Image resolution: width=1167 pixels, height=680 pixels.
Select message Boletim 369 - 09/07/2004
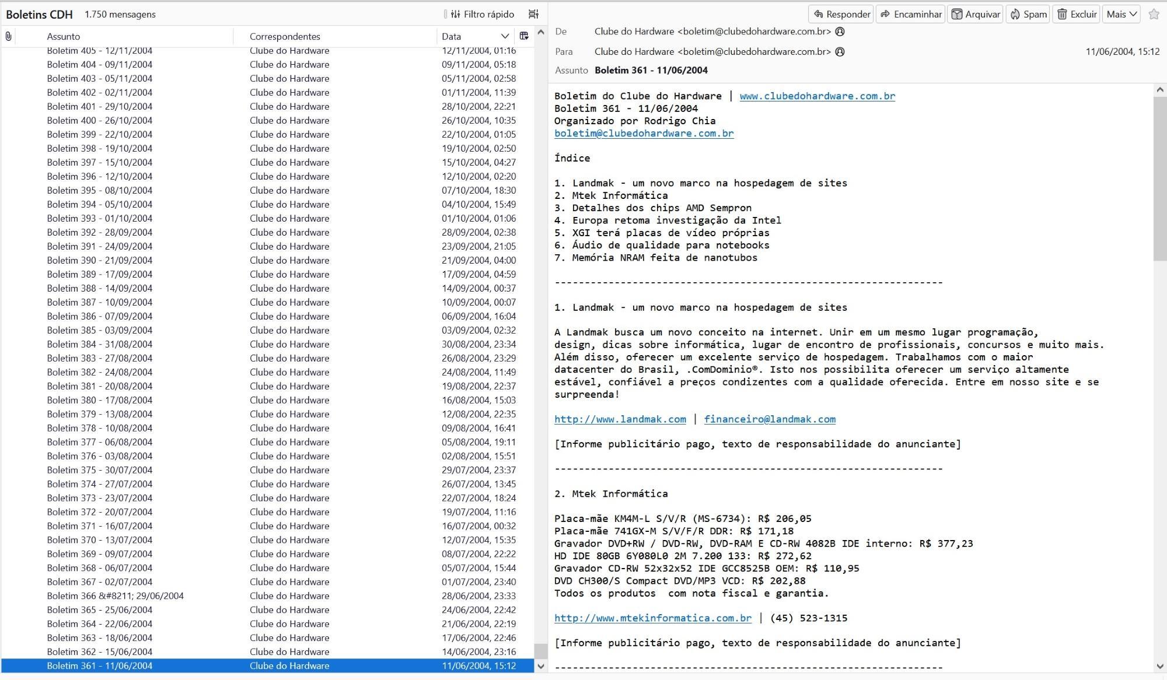tap(267, 555)
